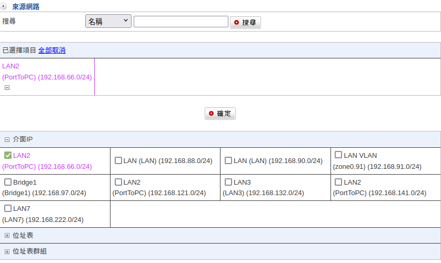Screen dimensions: 441x263
Task: Uncheck LAN2 PortToPC 192.168.66.0/24 checkbox
Action: pyautogui.click(x=8, y=155)
